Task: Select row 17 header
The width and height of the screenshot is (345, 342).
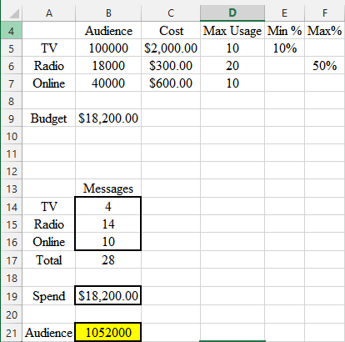Action: [x=11, y=260]
